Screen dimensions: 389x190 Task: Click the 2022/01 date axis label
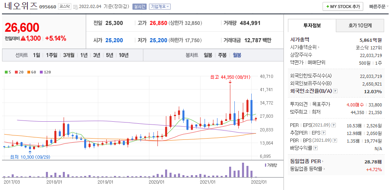(259, 182)
